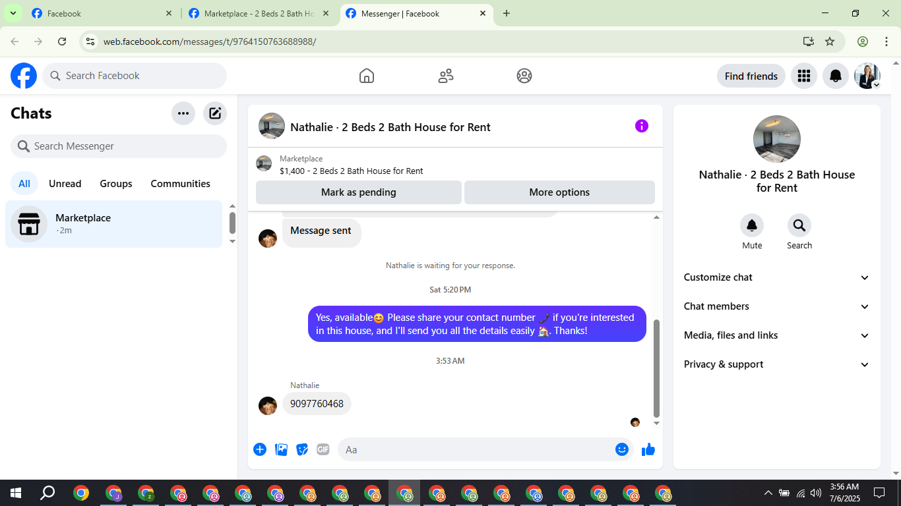Expand Media, files and links section
Viewport: 901px width, 506px height.
pos(777,335)
